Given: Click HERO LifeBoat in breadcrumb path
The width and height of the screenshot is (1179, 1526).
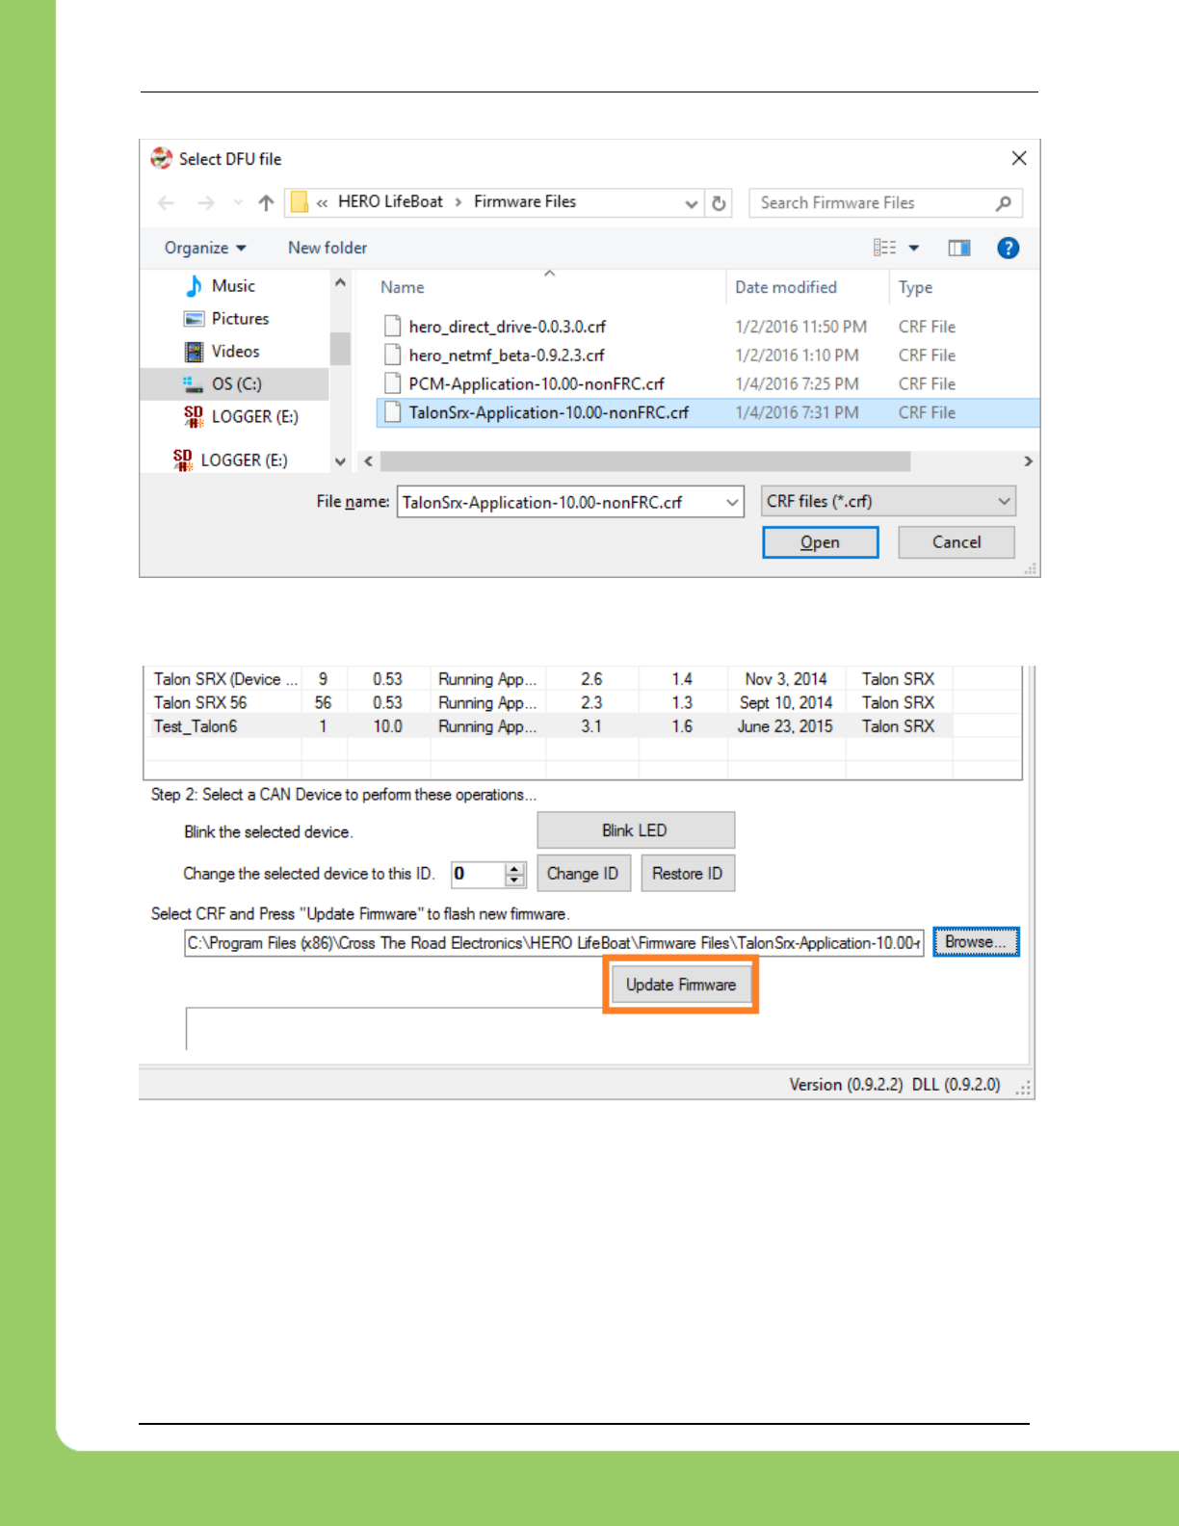Looking at the screenshot, I should pos(390,202).
